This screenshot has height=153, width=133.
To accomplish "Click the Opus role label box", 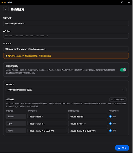I will tap(16, 124).
